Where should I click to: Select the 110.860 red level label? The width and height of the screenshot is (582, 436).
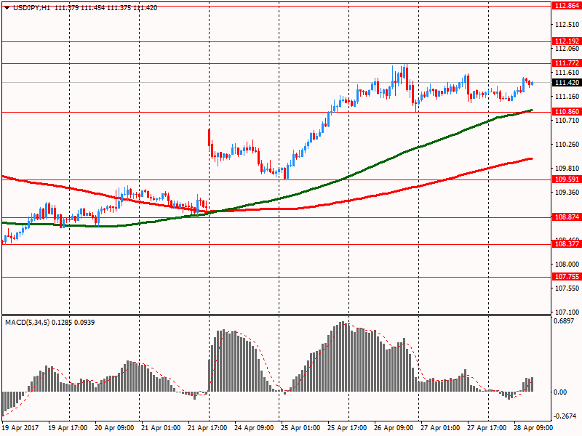tap(567, 112)
